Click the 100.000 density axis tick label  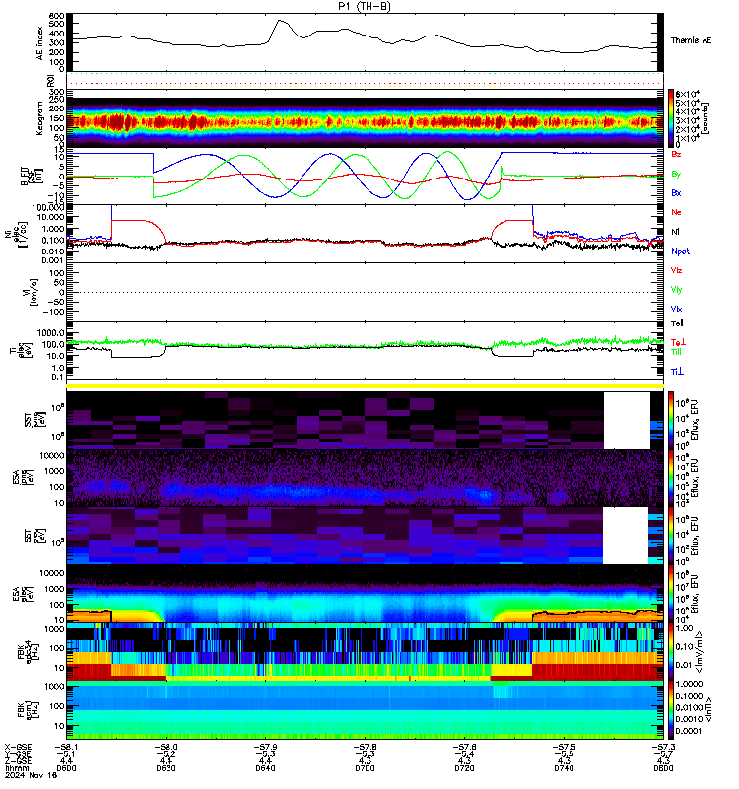(50, 208)
